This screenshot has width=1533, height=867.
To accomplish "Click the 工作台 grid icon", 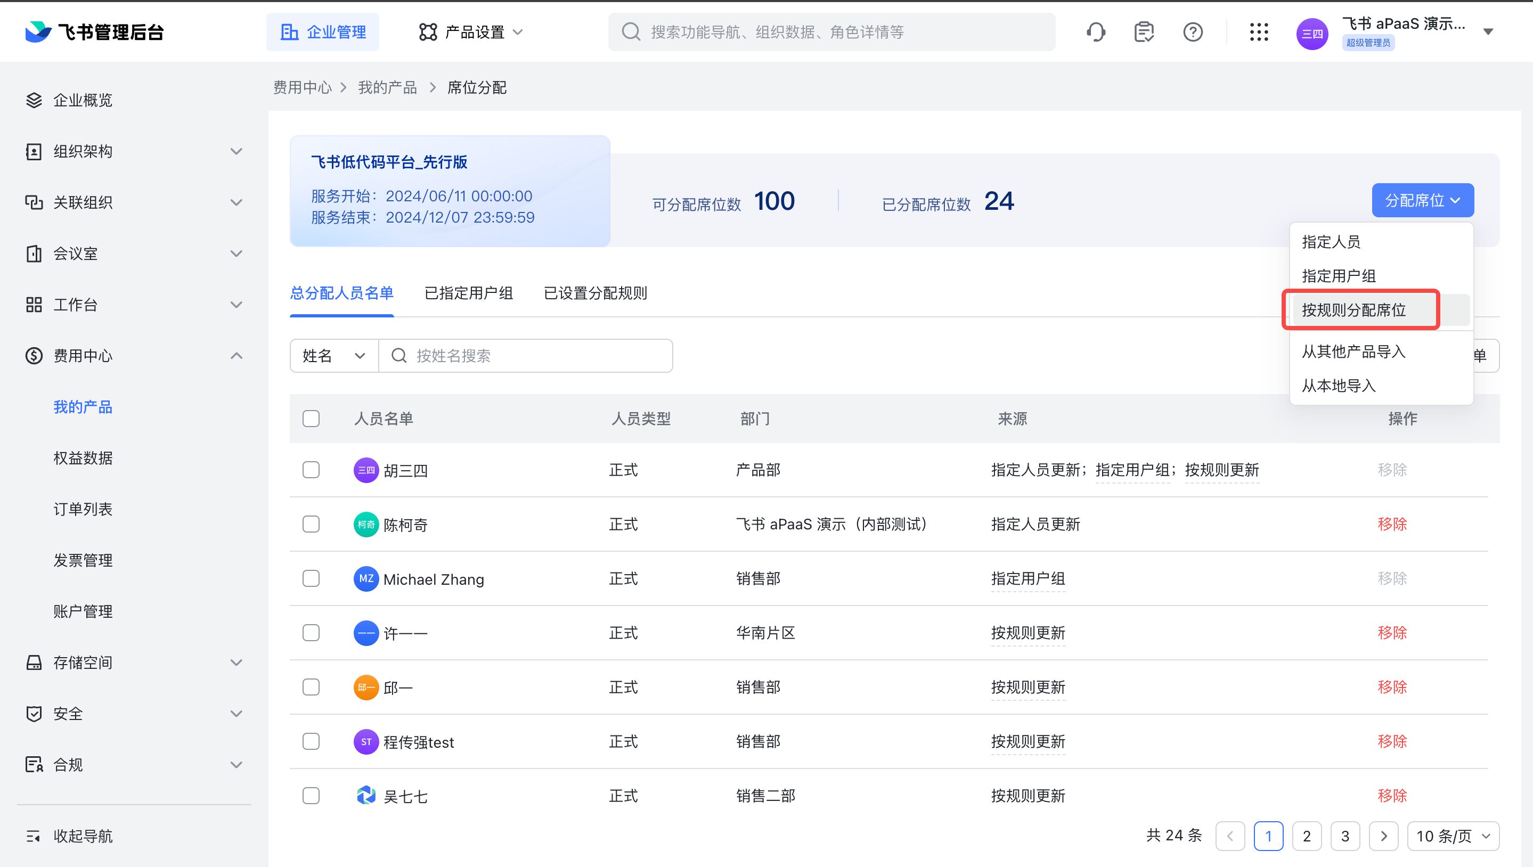I will 34,305.
